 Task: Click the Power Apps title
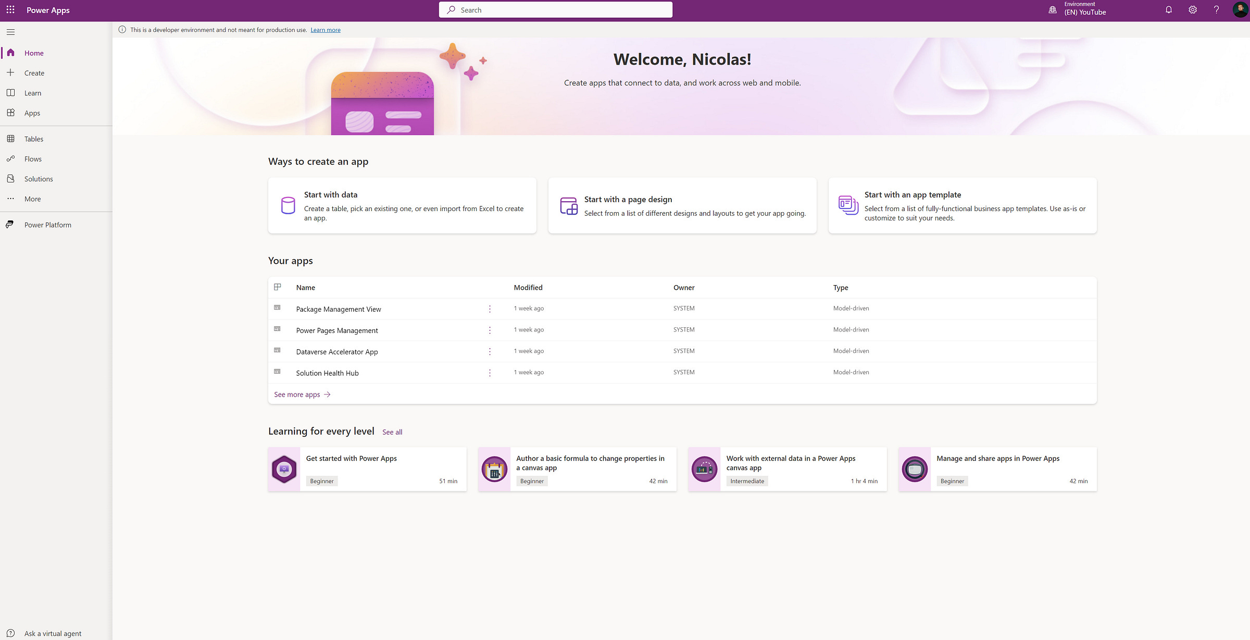point(48,10)
